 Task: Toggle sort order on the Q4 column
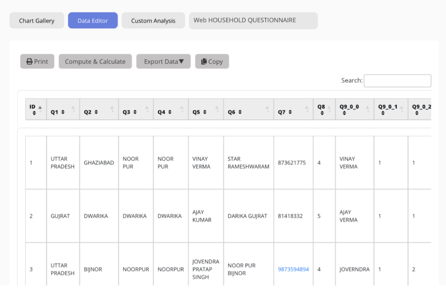coord(169,111)
